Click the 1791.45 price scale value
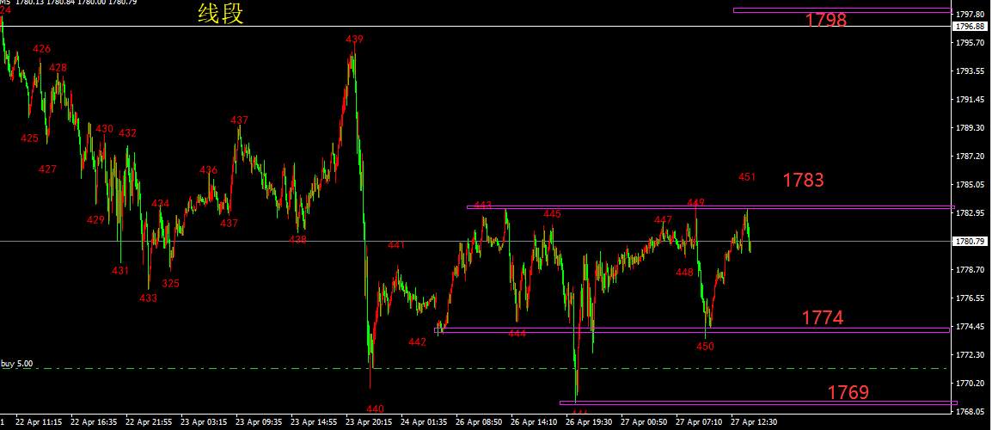 971,100
